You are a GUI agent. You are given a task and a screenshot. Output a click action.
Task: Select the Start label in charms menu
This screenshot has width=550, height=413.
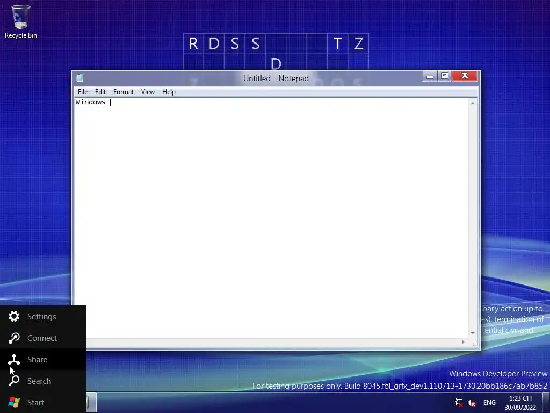pyautogui.click(x=35, y=402)
